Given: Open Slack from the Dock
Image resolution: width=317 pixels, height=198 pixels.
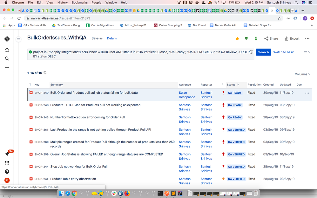Looking at the screenshot, I should [x=114, y=193].
